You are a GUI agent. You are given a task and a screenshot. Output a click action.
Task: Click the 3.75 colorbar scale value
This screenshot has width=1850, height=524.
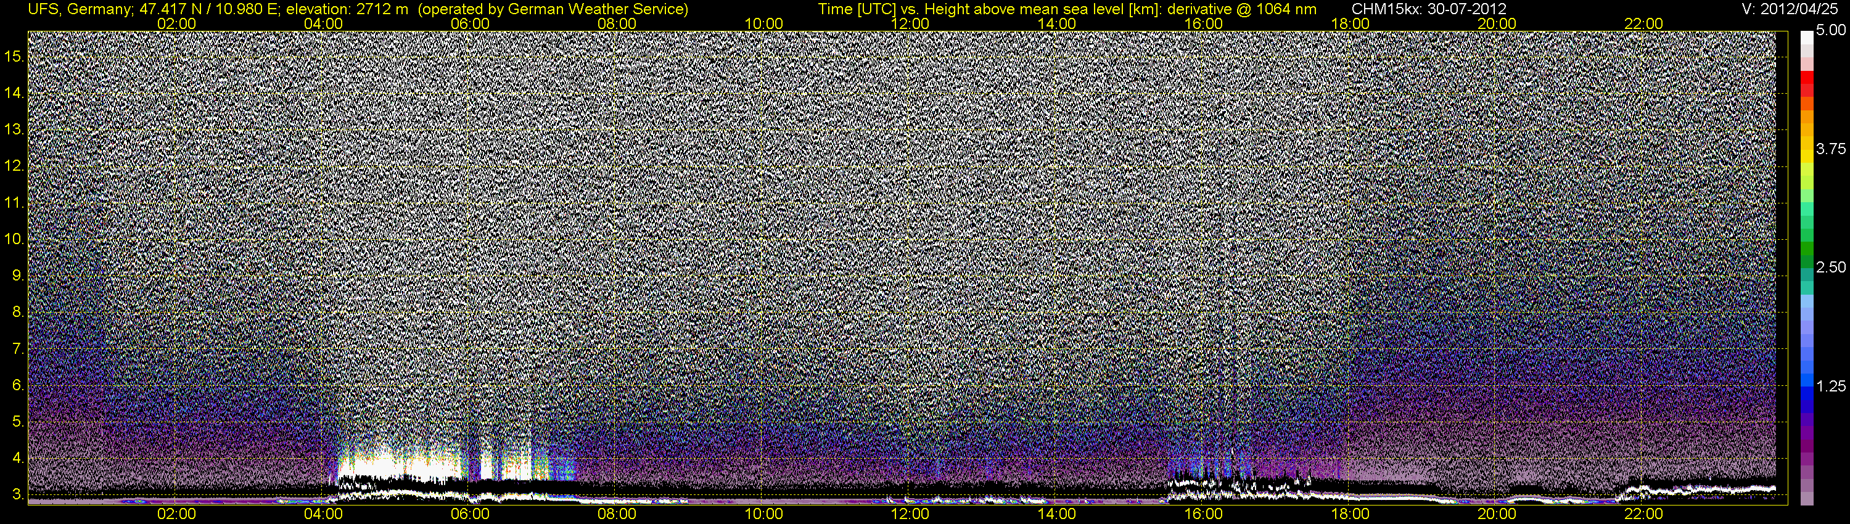1831,149
